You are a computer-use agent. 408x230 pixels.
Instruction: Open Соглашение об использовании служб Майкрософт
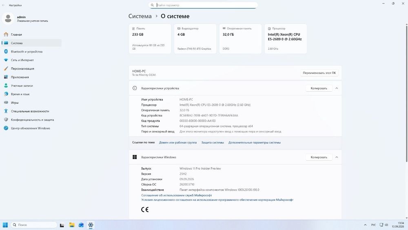pos(177,195)
